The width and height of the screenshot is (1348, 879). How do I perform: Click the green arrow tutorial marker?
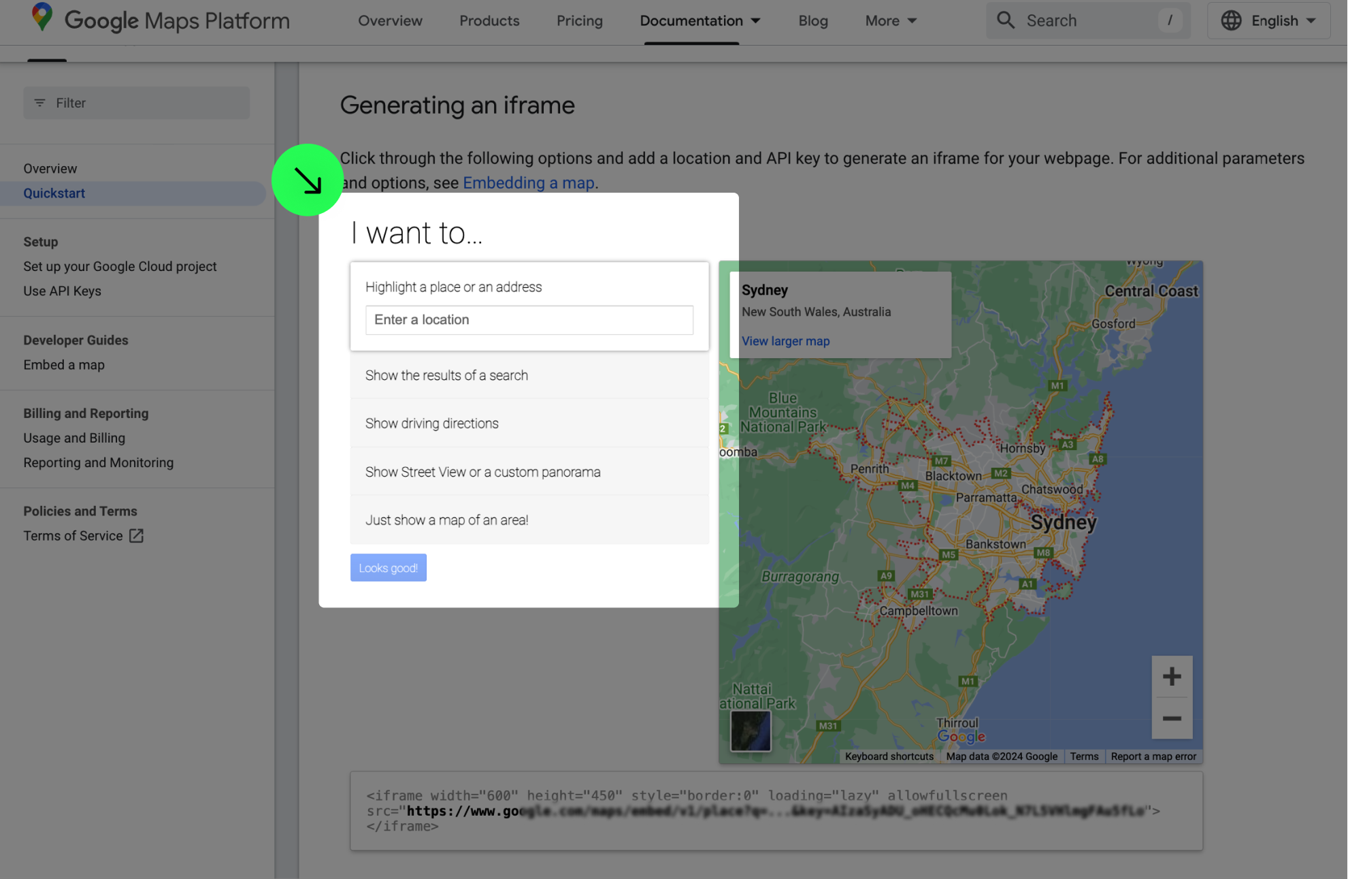coord(308,180)
